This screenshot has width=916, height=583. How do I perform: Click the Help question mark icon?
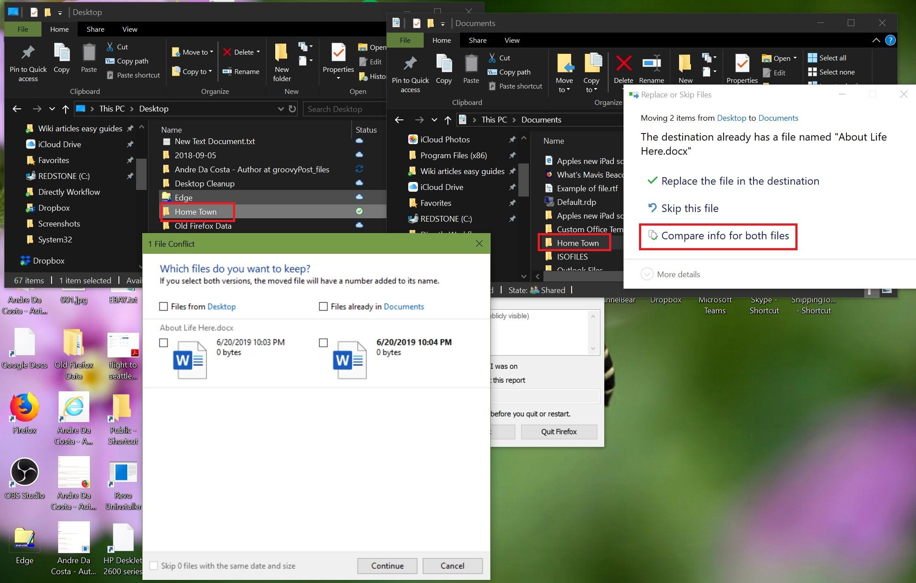(x=890, y=41)
